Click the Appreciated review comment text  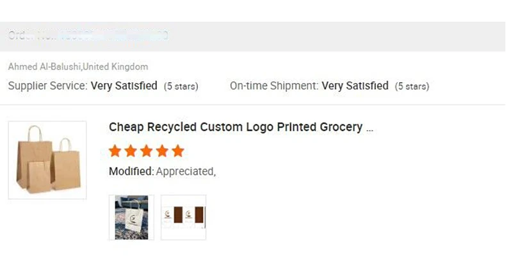tap(186, 171)
